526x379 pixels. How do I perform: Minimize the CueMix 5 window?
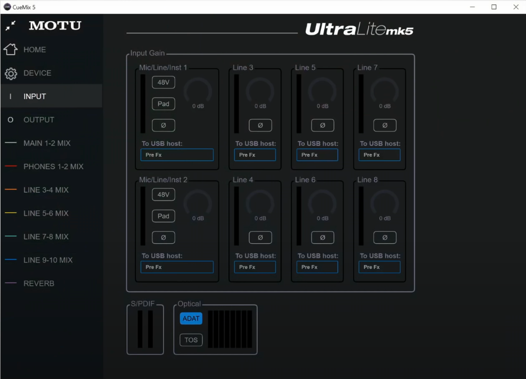pos(472,7)
